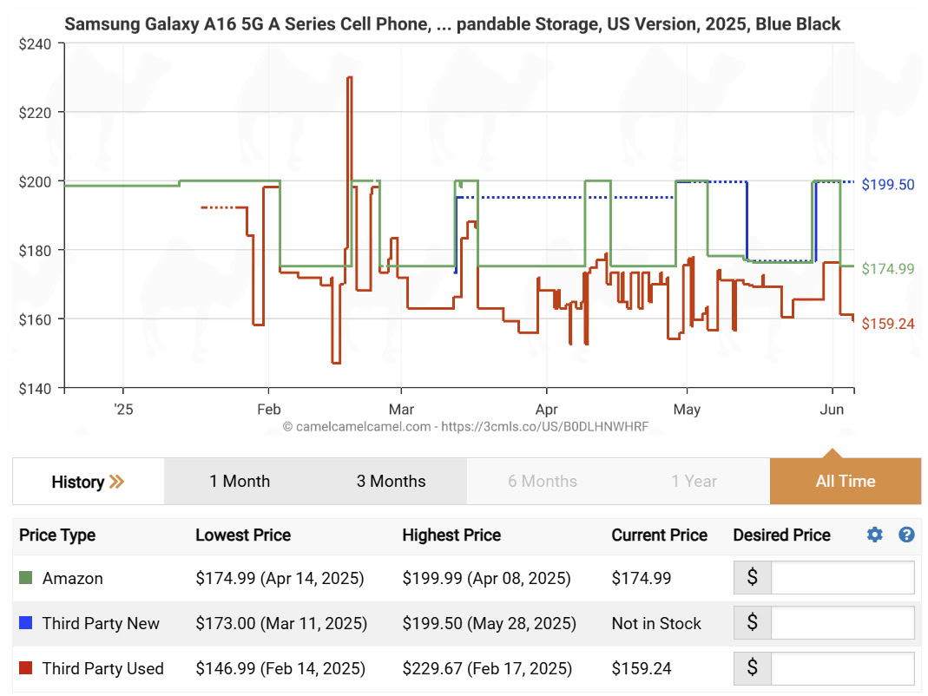This screenshot has height=696, width=928.
Task: Click the History tab label
Action: tap(77, 482)
